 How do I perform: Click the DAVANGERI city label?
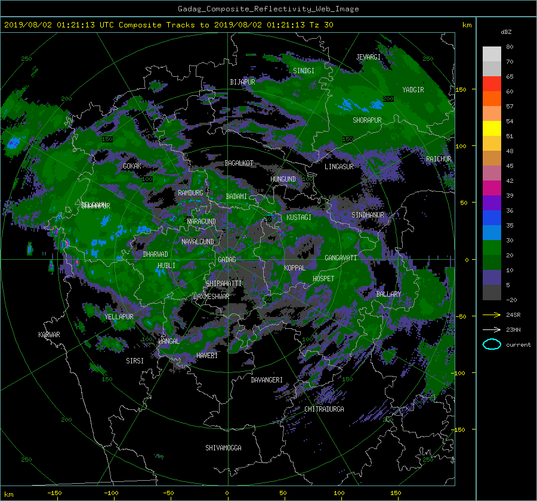click(x=267, y=380)
